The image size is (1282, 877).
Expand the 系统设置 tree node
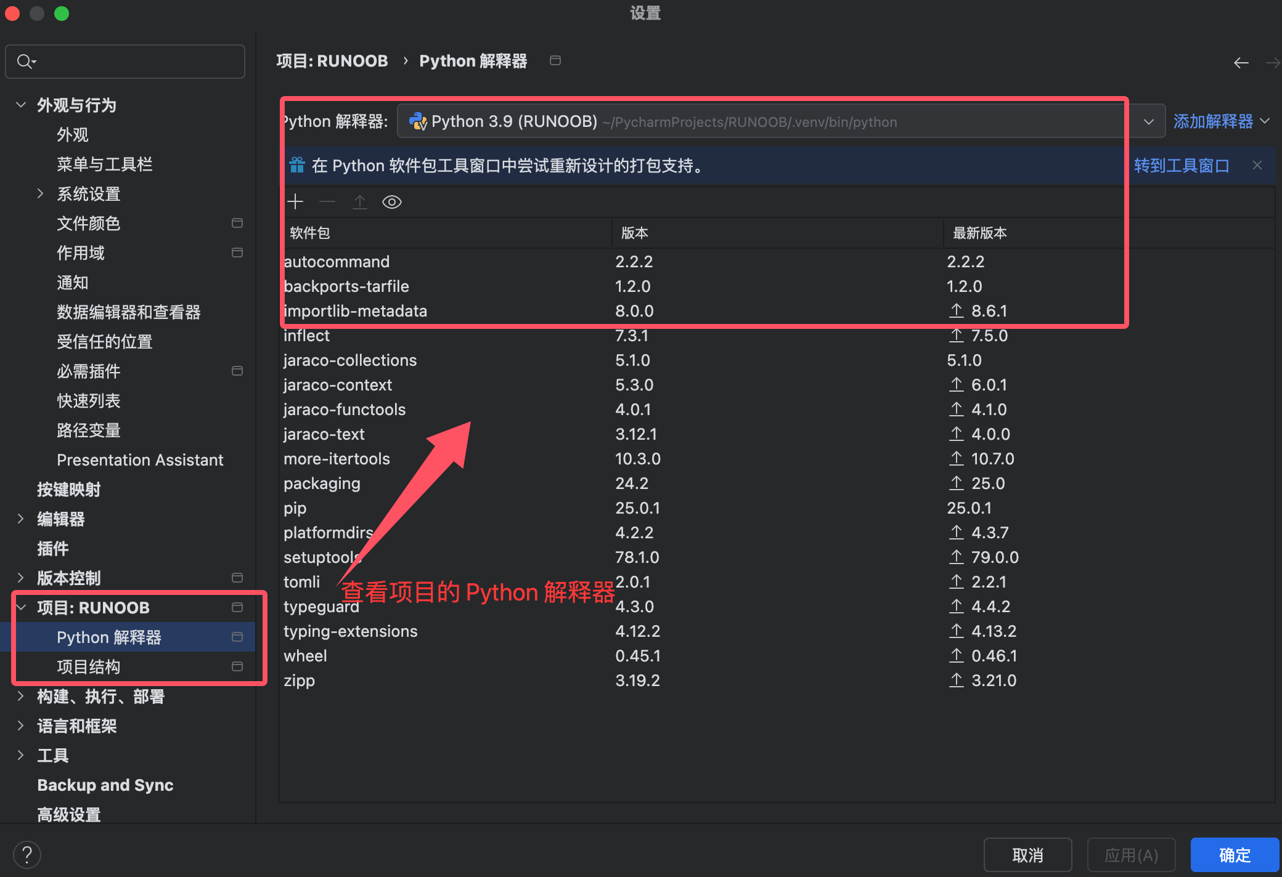(40, 193)
